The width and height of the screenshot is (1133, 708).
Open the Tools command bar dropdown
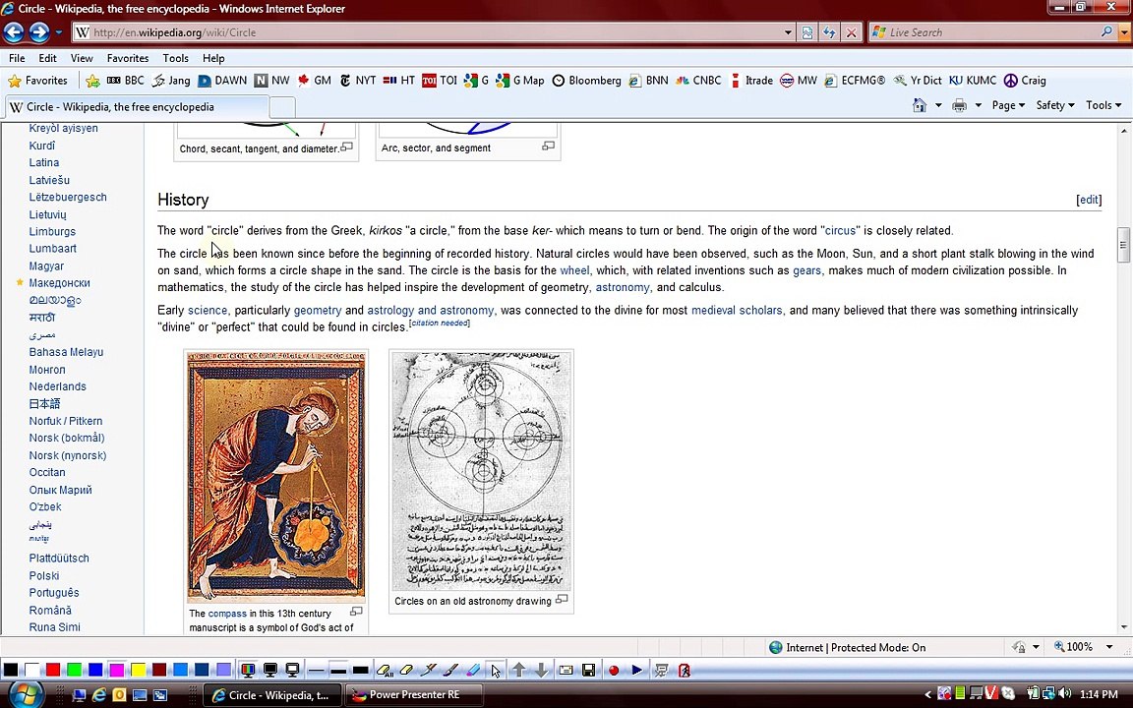pos(1103,105)
